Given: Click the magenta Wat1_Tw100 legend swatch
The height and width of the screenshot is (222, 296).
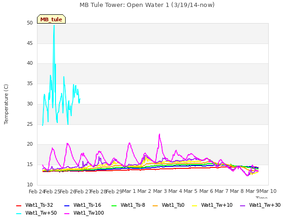Looking at the screenshot, I should click(67, 214).
